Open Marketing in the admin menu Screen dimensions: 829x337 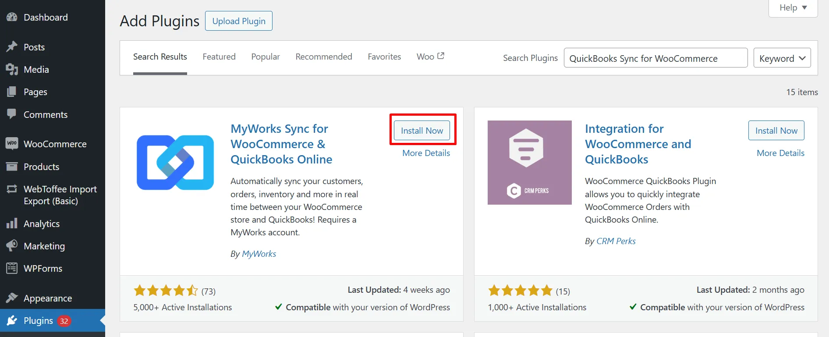44,246
